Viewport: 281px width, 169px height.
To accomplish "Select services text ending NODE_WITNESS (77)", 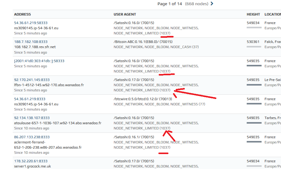I will coord(159,104).
